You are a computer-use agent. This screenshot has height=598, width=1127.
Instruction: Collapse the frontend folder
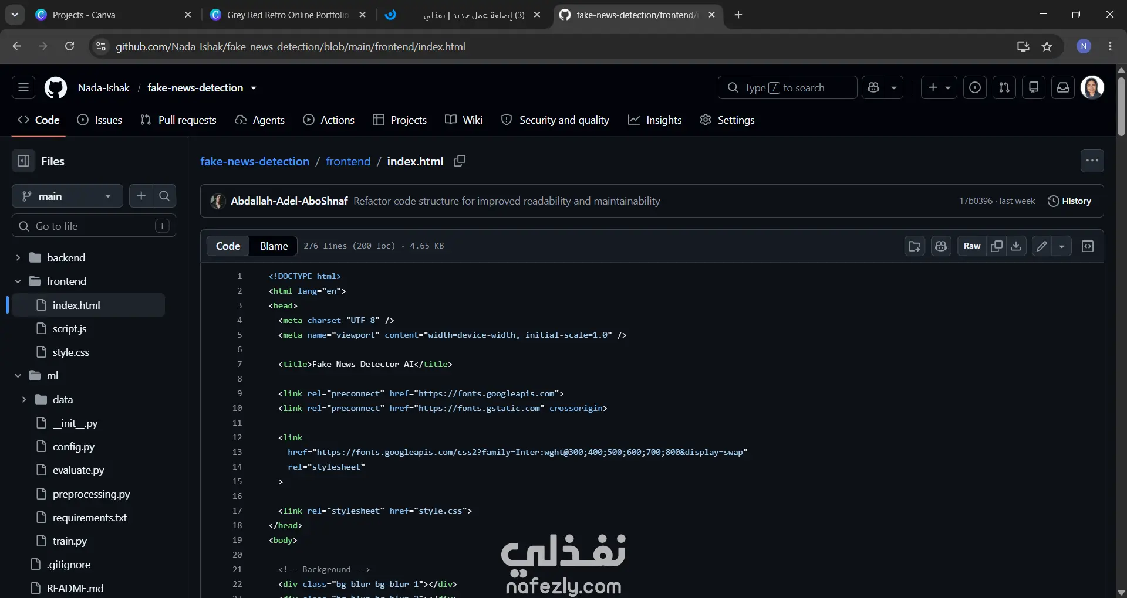(x=18, y=281)
